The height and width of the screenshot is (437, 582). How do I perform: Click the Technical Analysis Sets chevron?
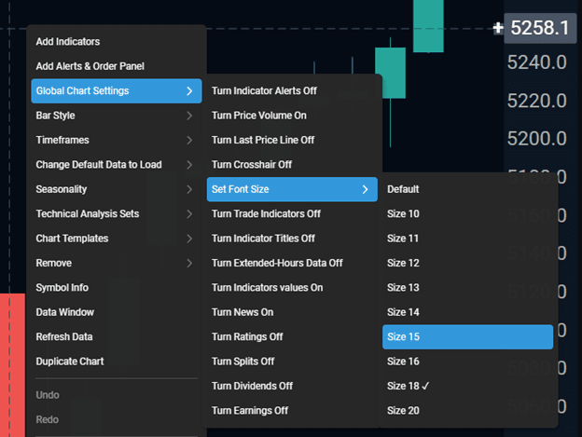coord(189,214)
